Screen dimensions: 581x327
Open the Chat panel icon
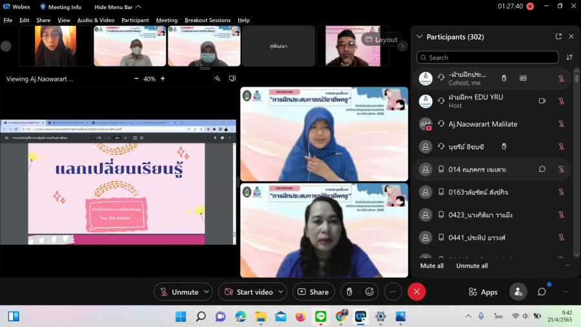click(542, 292)
